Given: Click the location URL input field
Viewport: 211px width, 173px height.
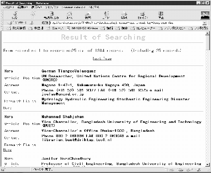Looking at the screenshot, I should point(126,23).
